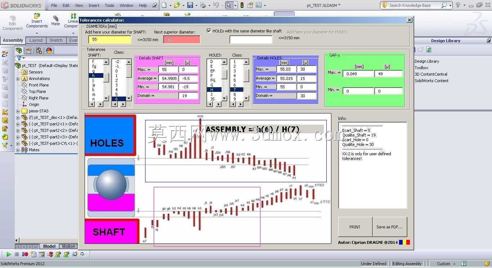Select shaft tolerance letter 'k' in list
Viewport: 492px width, 268px height.
coord(96,90)
